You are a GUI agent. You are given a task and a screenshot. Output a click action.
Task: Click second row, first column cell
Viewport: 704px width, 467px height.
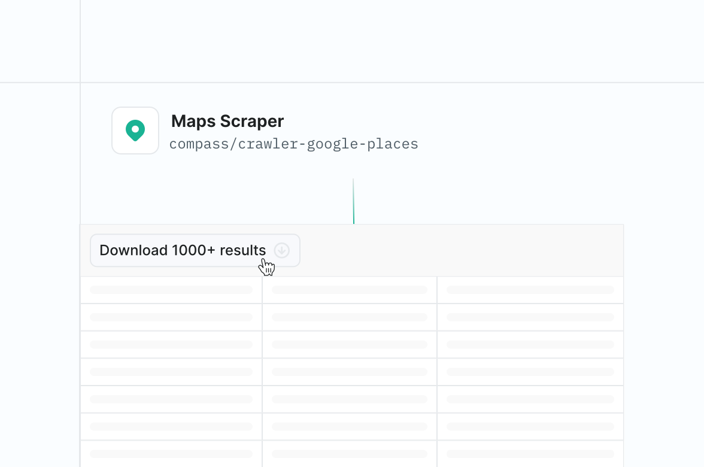click(x=171, y=317)
